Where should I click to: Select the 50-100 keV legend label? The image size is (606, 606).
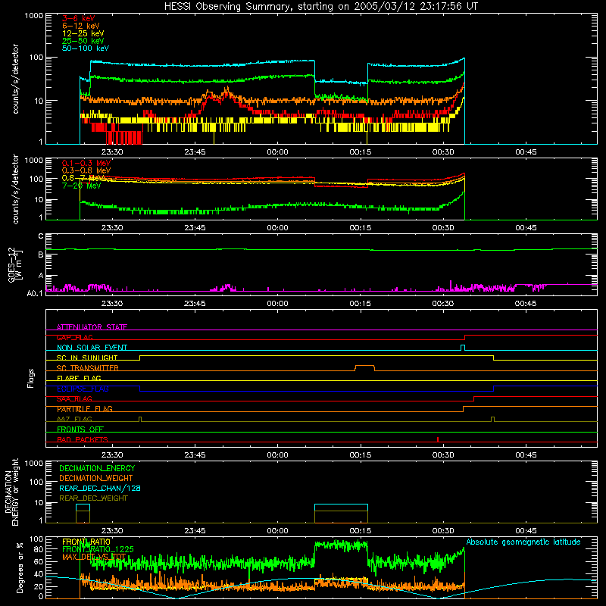coord(86,48)
